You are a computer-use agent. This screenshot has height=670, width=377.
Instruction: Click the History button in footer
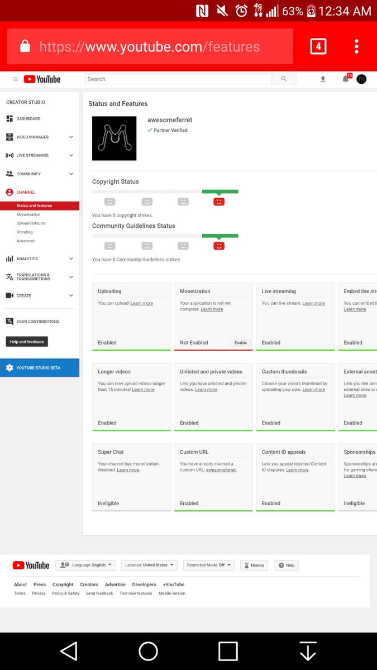click(x=254, y=565)
